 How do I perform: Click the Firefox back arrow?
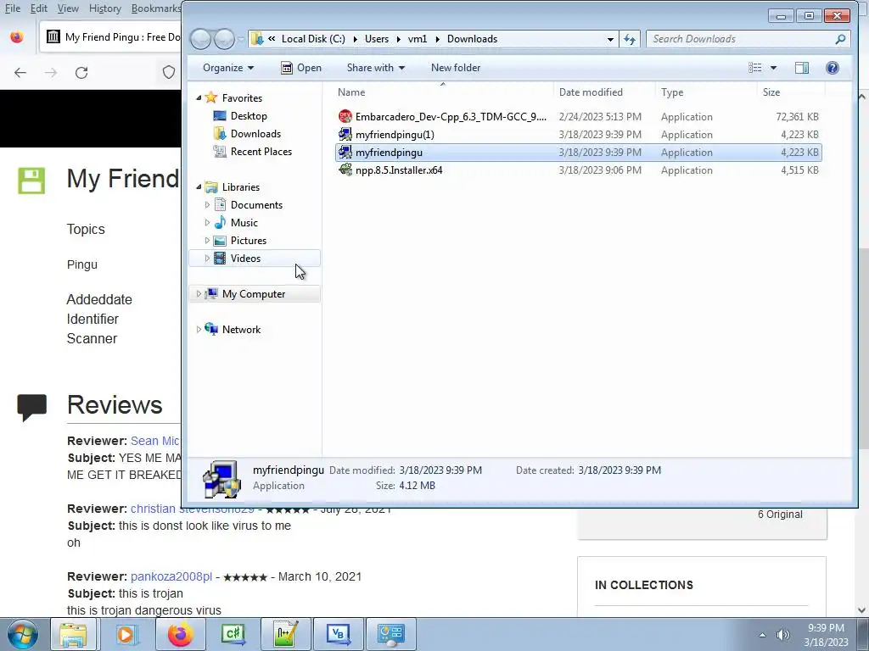pos(20,73)
